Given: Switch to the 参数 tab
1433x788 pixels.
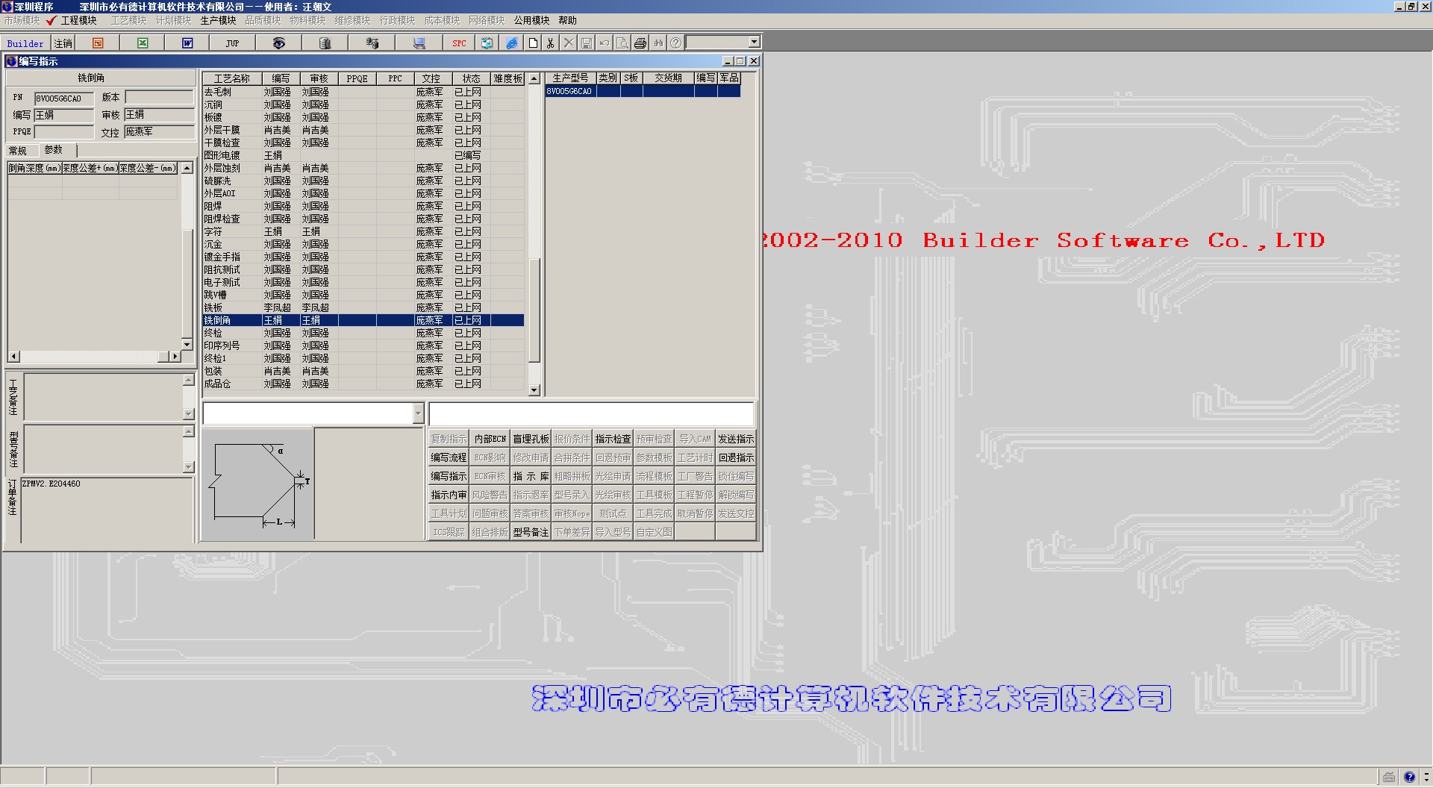Looking at the screenshot, I should (54, 150).
